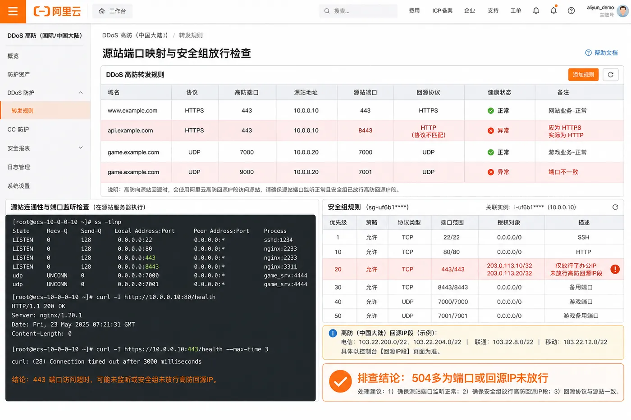This screenshot has width=631, height=420.
Task: Open ICP 备案 in the top navigation
Action: tap(442, 11)
